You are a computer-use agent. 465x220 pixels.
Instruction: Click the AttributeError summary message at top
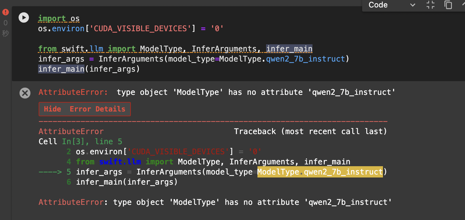(217, 92)
